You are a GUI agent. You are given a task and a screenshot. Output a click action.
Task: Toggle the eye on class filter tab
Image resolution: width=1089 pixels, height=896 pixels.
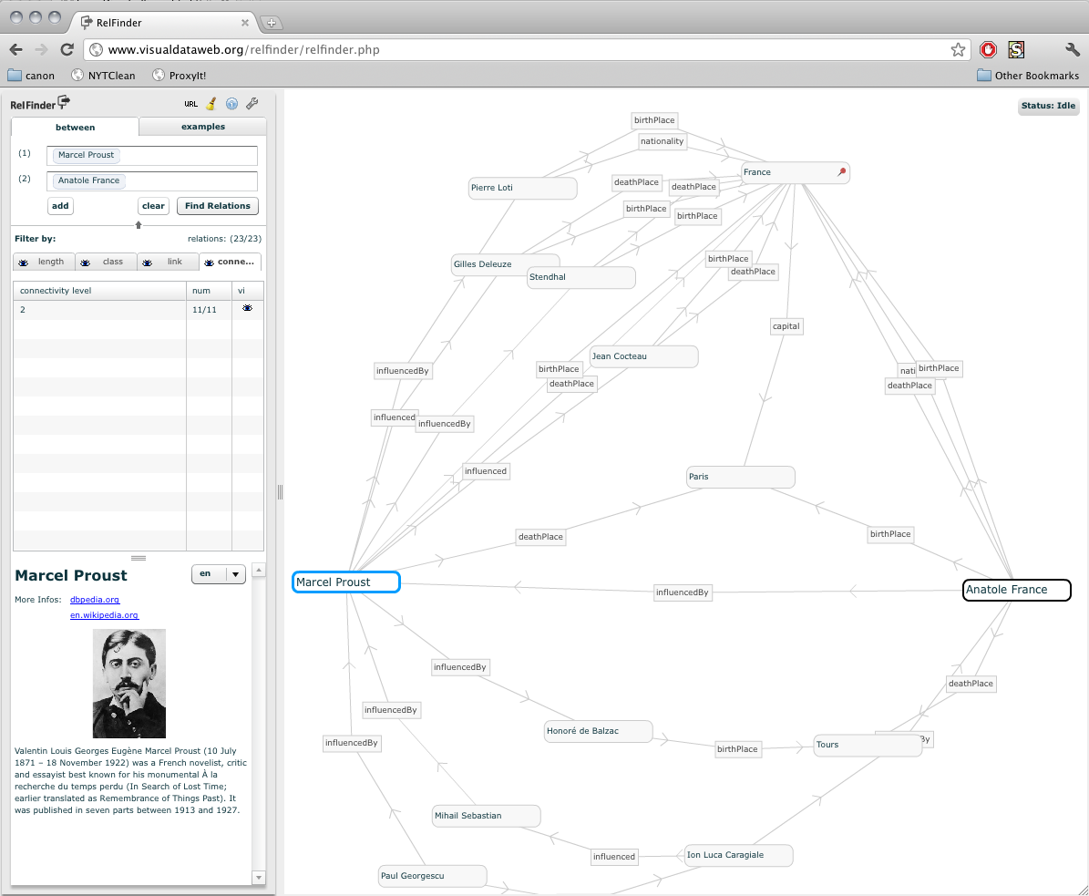[86, 263]
